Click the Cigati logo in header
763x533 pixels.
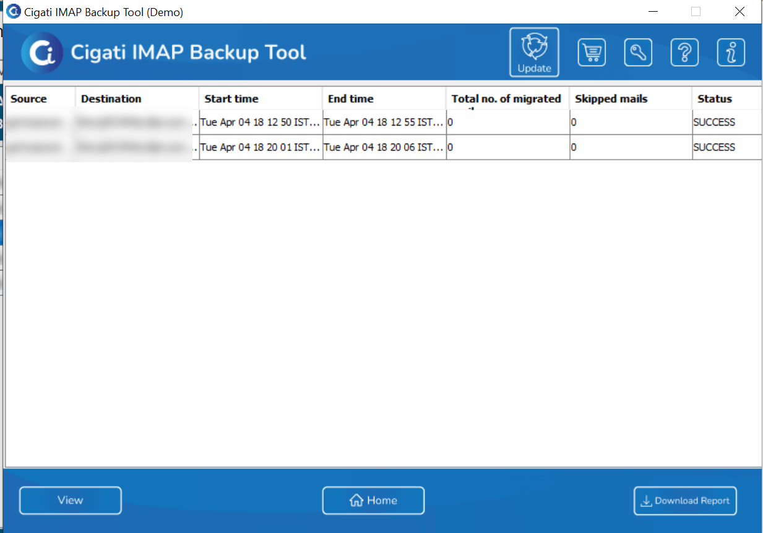[x=42, y=53]
